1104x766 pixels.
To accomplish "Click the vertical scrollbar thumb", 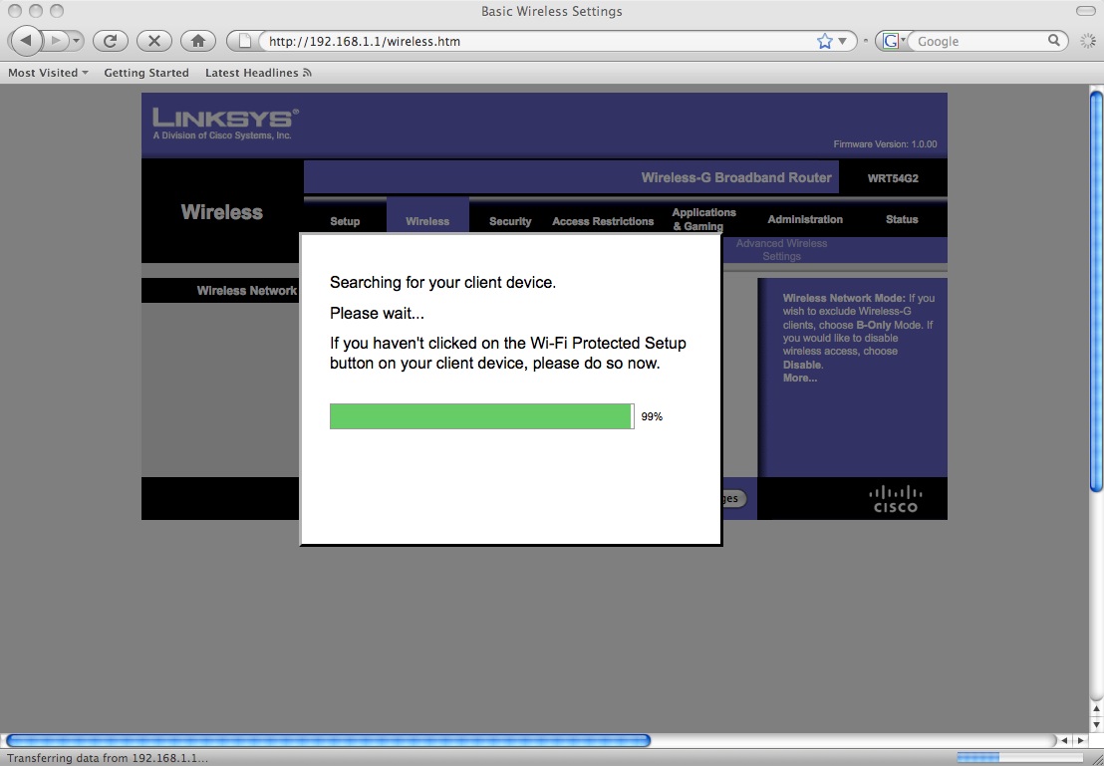I will 1096,292.
